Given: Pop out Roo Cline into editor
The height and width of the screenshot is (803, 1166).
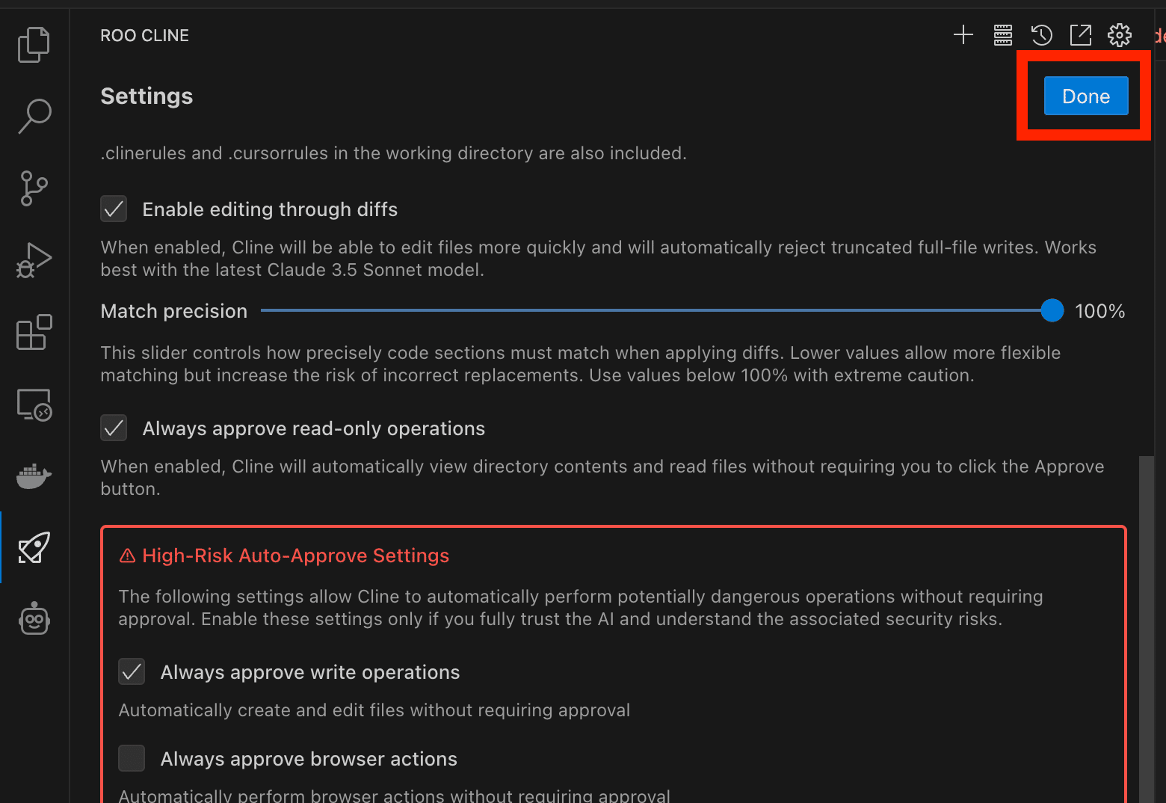Looking at the screenshot, I should point(1080,35).
